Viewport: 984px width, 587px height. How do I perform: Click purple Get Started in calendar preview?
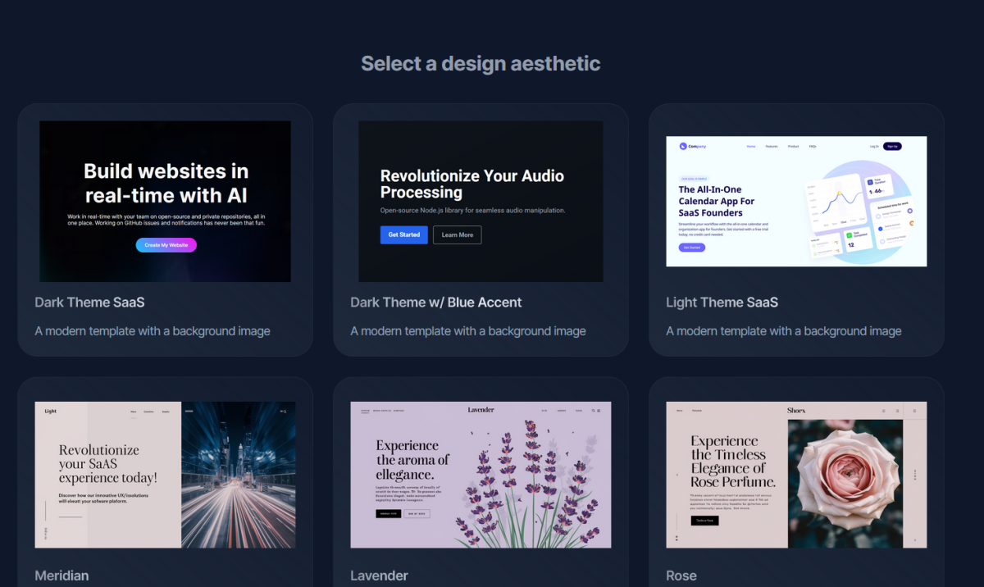click(x=691, y=247)
